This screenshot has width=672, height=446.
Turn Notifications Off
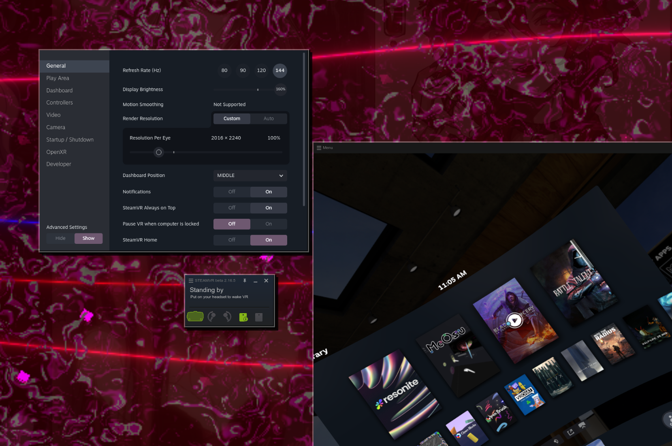(x=232, y=192)
